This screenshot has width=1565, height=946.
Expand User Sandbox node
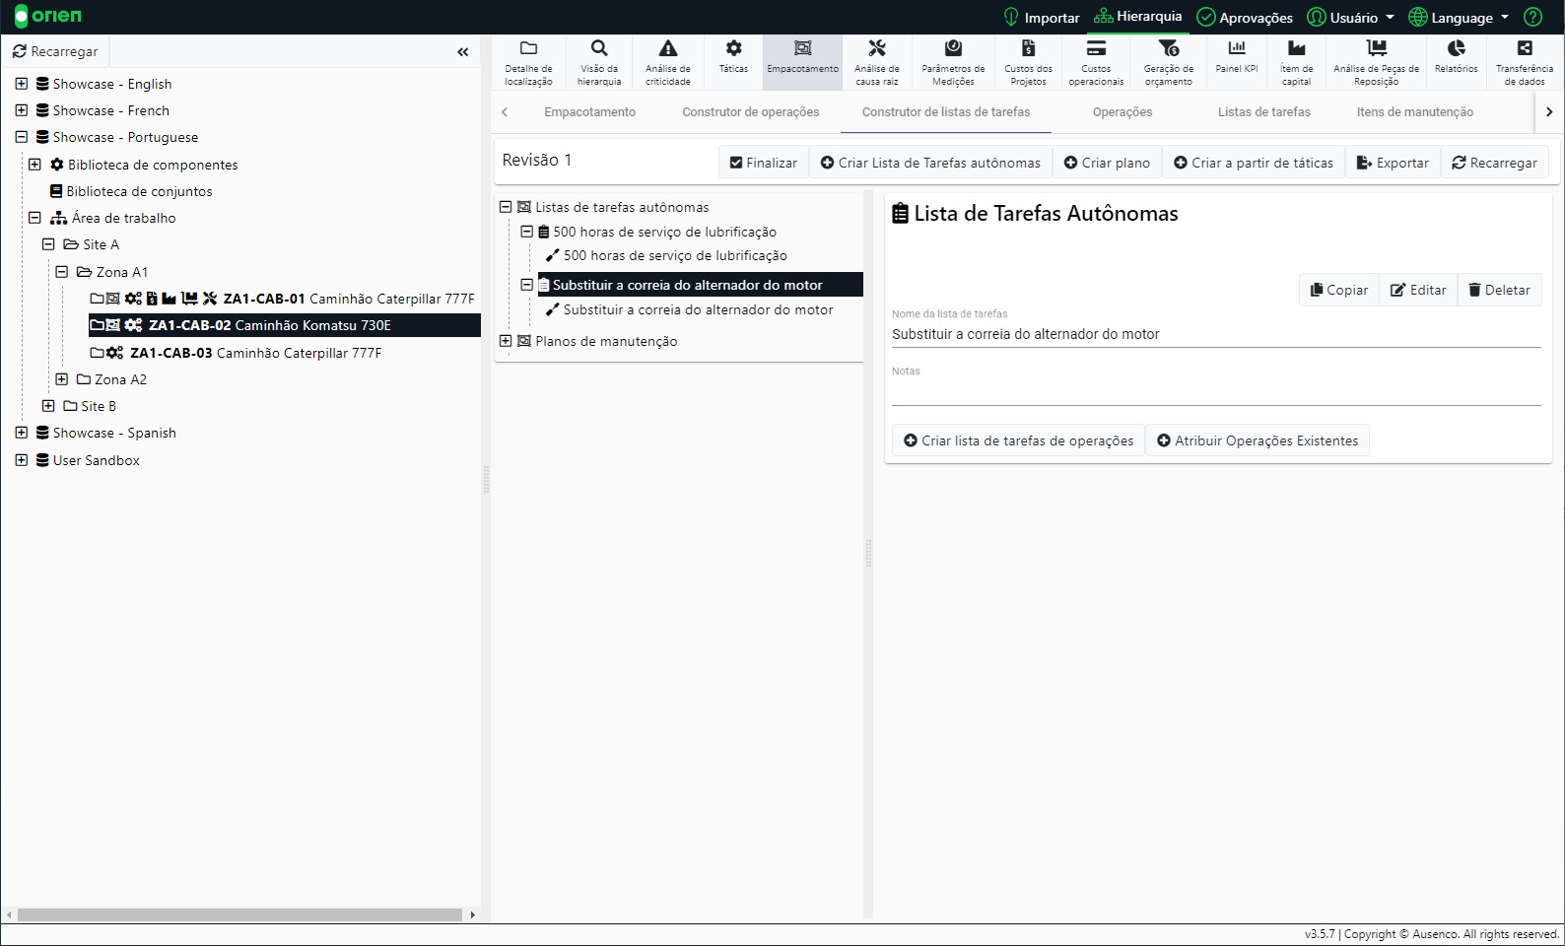click(21, 460)
